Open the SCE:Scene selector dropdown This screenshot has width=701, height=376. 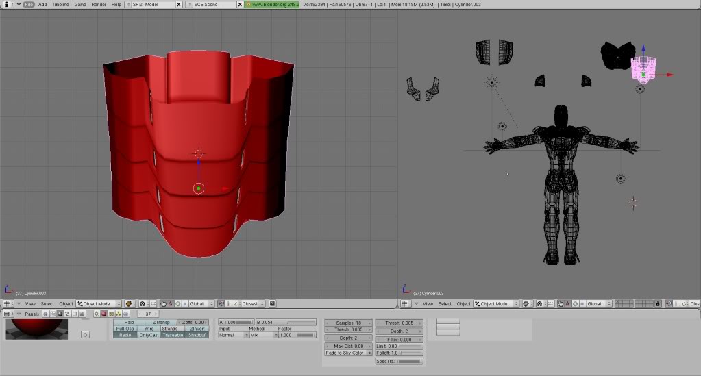click(x=189, y=5)
